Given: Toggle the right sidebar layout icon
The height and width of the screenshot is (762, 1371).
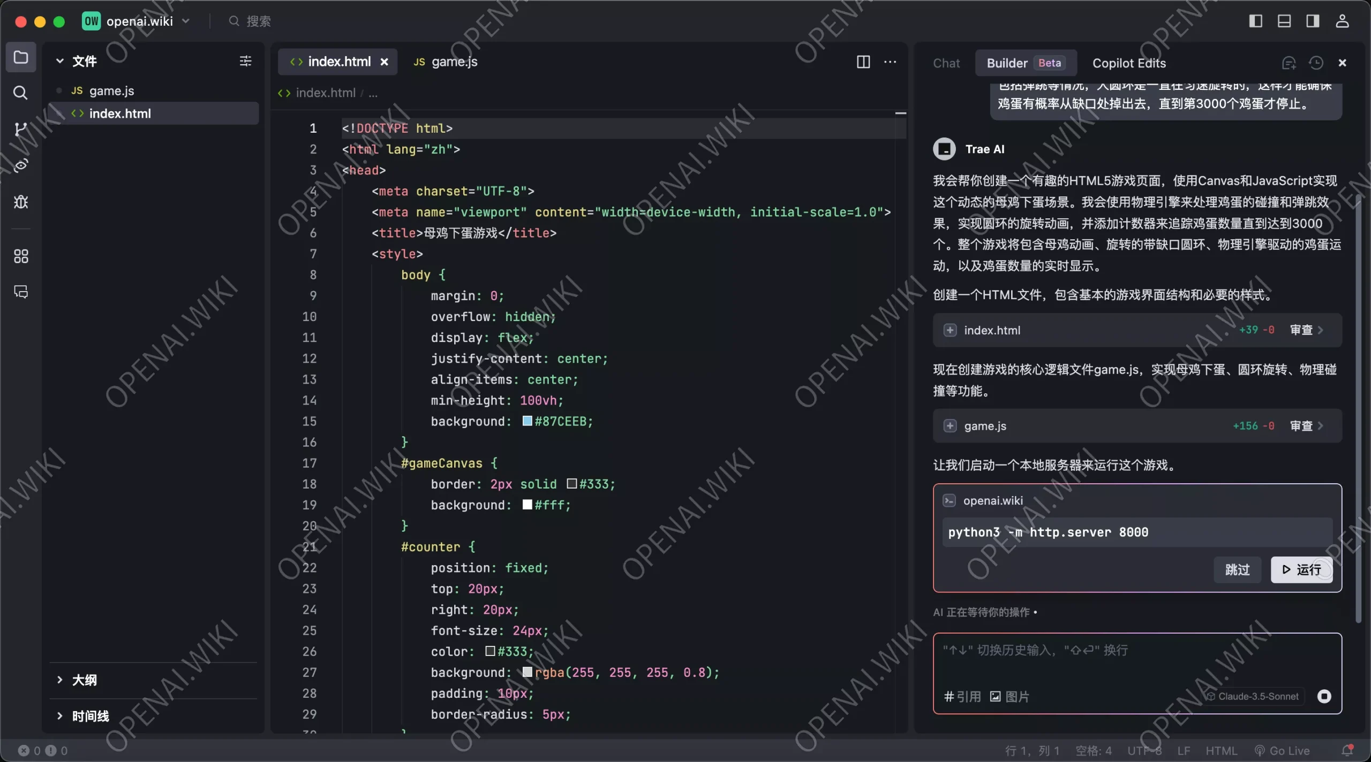Looking at the screenshot, I should (1313, 21).
